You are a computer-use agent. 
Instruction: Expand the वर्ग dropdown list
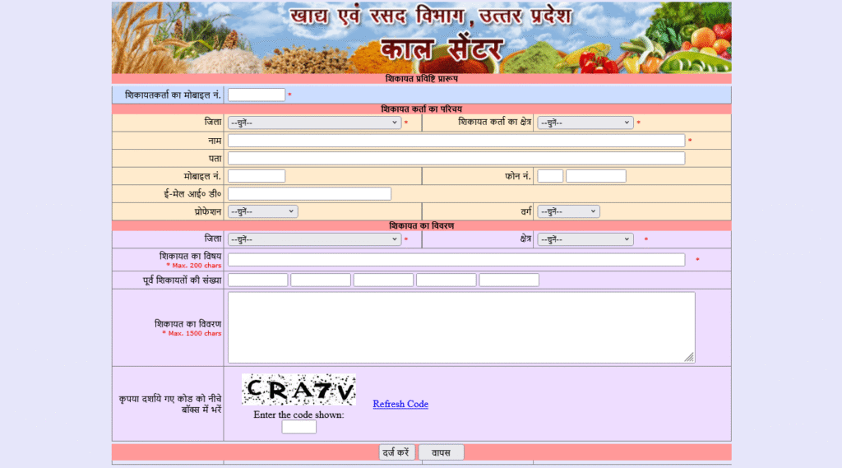point(568,211)
